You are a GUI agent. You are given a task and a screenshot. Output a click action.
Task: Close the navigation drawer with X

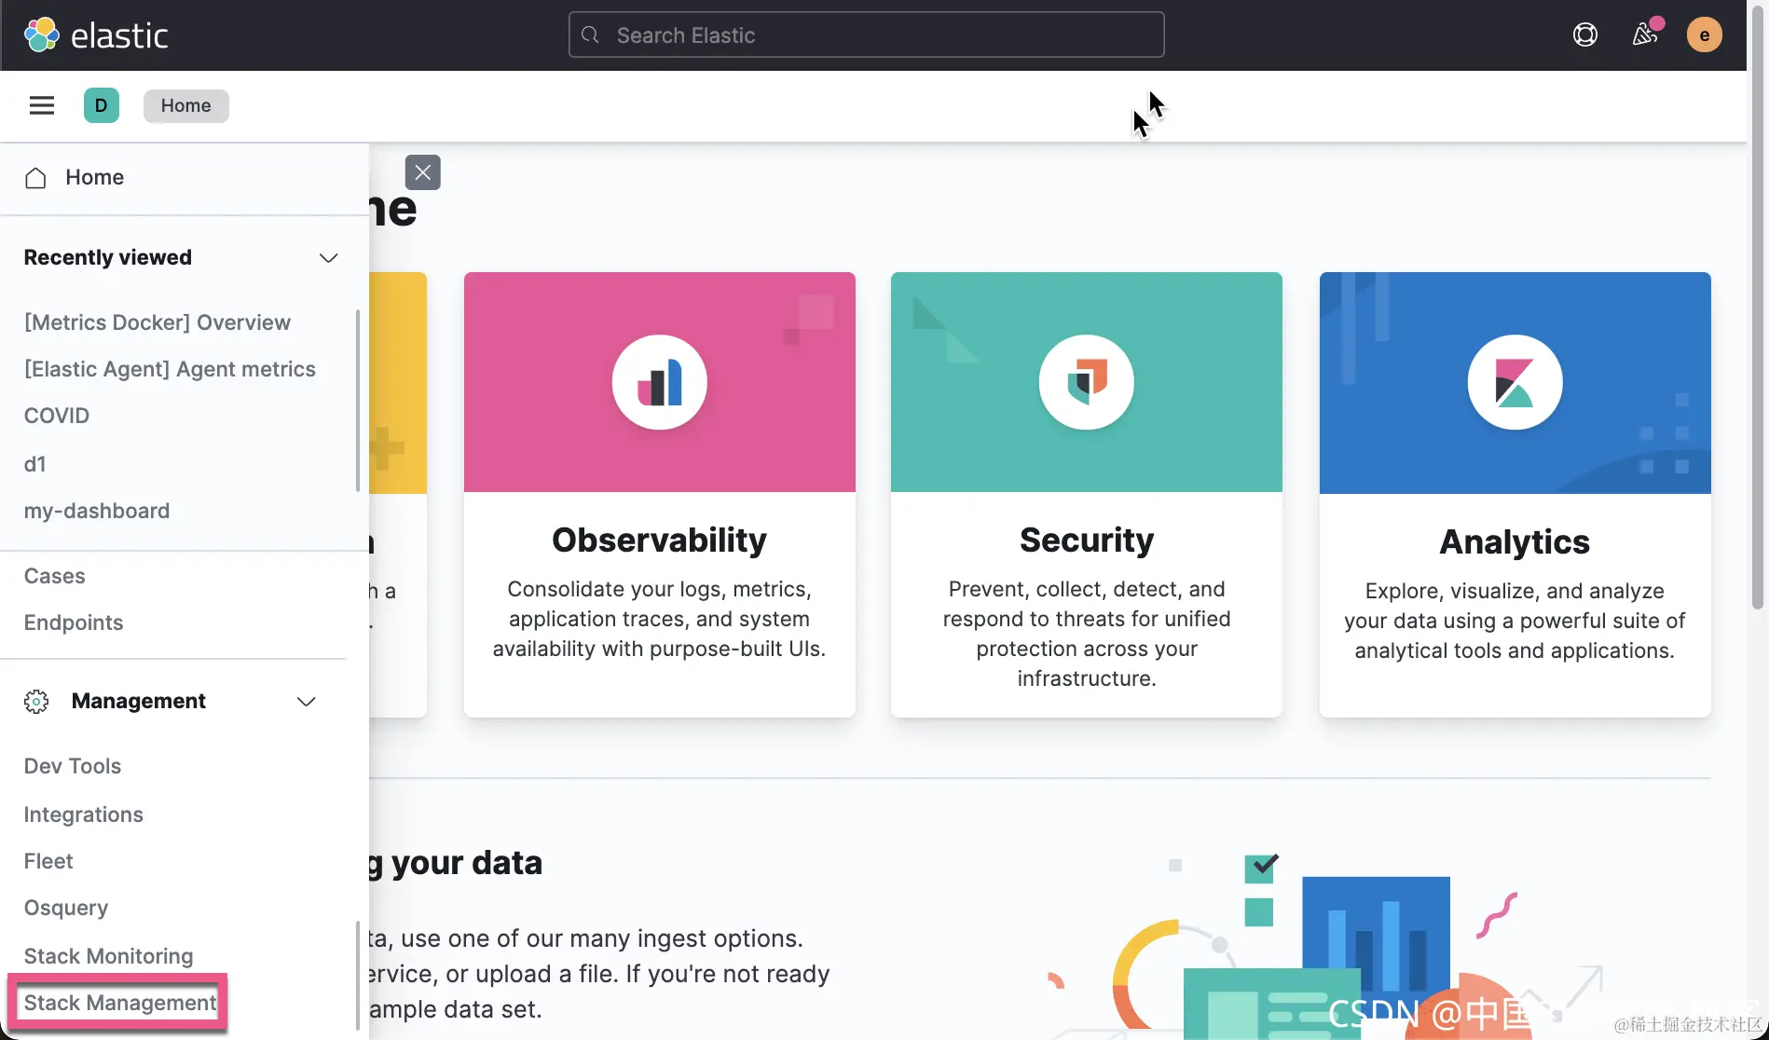pos(423,172)
